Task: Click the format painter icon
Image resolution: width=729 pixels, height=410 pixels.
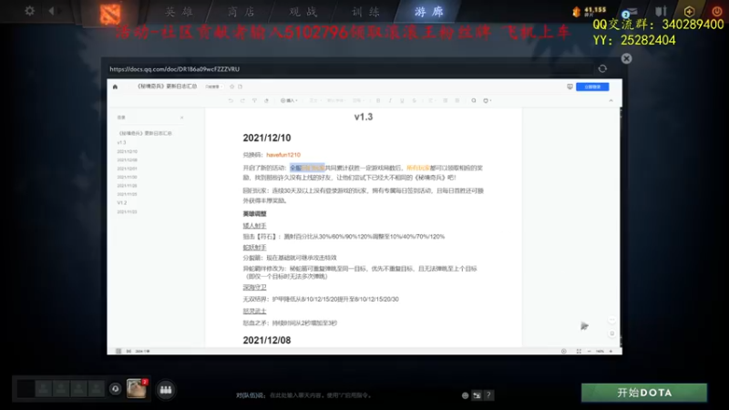Action: pos(254,100)
